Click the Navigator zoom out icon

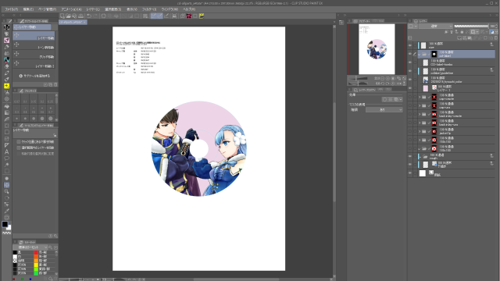tap(383, 78)
